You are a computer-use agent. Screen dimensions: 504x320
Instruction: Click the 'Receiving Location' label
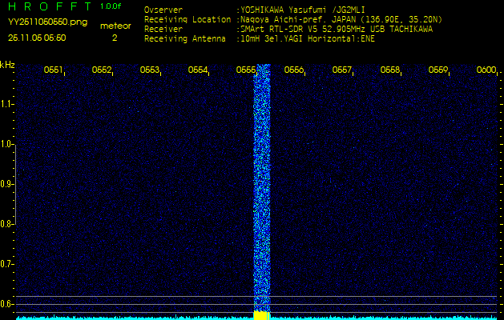click(187, 19)
